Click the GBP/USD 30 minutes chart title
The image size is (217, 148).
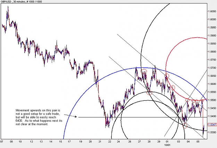(21, 1)
